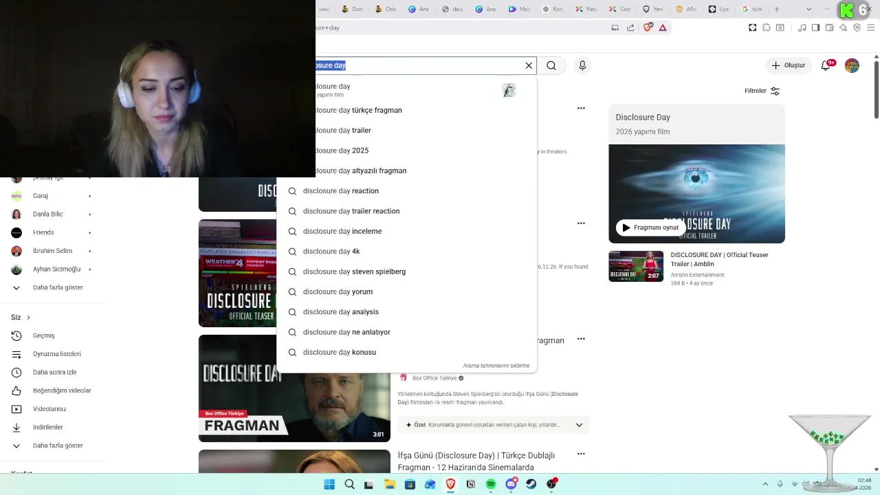Open more options for Türkçe Dublajlı Fragman video

coord(581,454)
